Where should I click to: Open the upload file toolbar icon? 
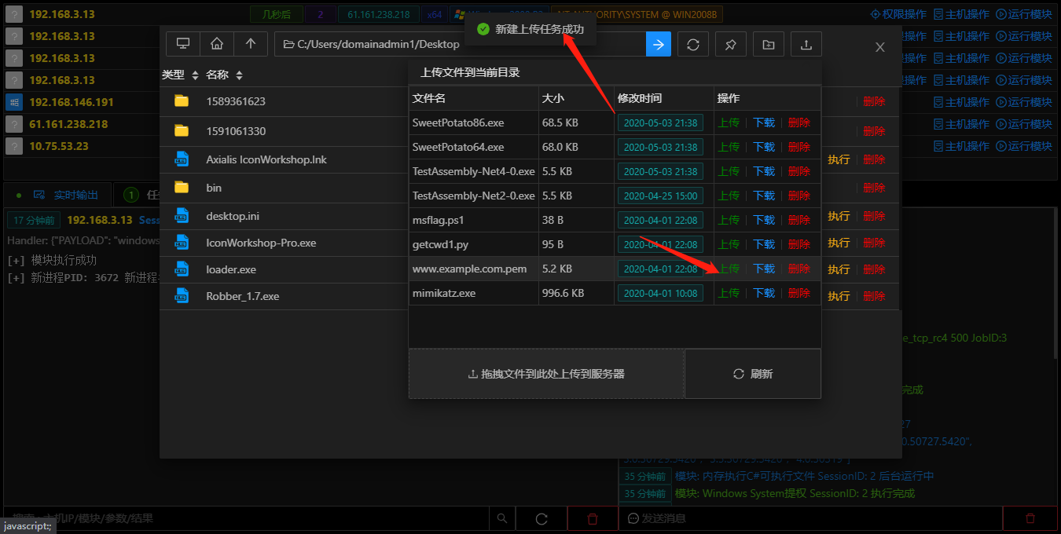(x=806, y=45)
